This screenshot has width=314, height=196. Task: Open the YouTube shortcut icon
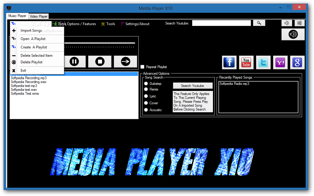[x=246, y=62]
